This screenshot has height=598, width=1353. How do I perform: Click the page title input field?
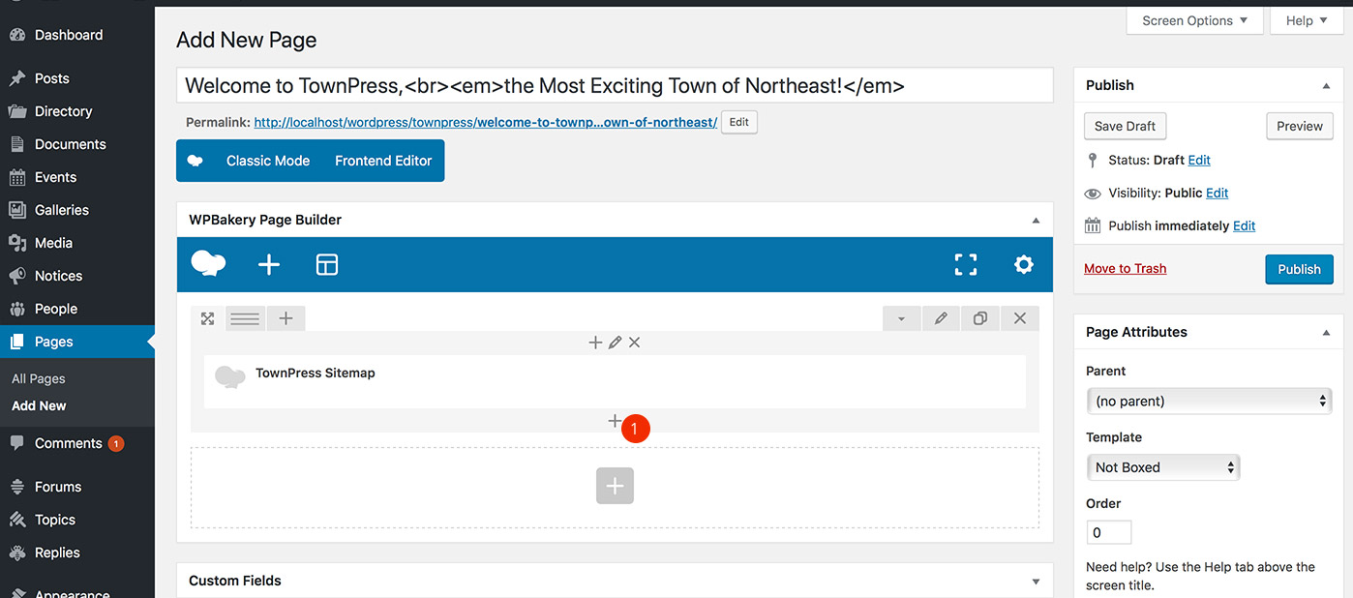point(615,85)
